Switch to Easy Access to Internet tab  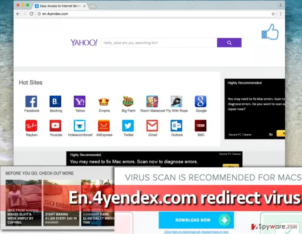[x=60, y=6]
